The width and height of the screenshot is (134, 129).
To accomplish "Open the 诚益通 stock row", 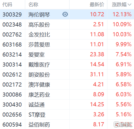I will [67, 104].
